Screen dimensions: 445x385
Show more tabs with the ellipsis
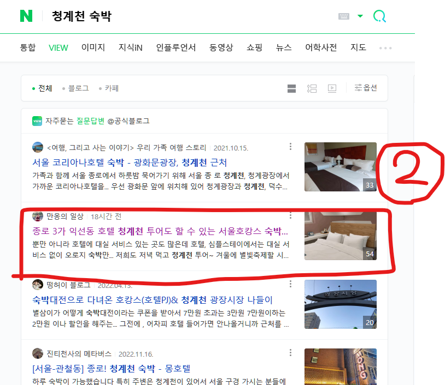(385, 48)
